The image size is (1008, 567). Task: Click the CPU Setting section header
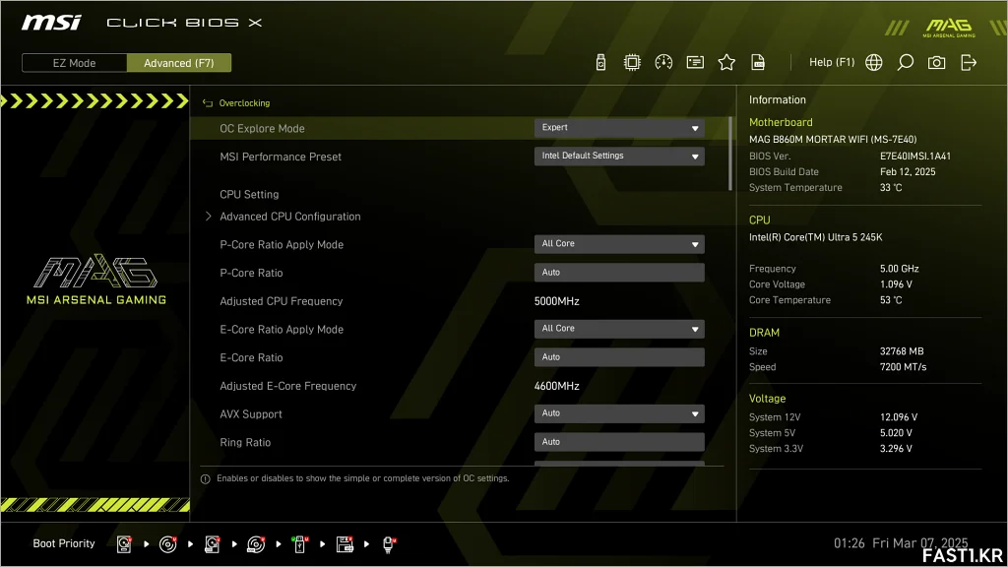click(x=249, y=194)
